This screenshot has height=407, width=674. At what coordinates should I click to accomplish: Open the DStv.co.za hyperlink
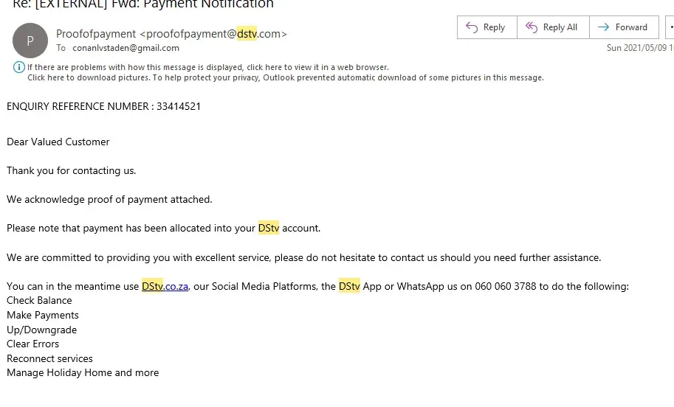[x=165, y=286]
